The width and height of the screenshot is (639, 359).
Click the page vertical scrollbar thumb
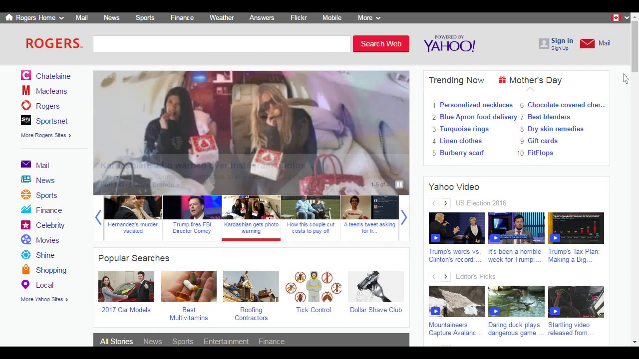point(635,47)
